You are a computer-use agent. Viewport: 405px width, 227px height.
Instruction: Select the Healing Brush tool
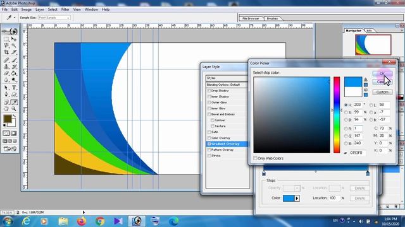tap(6, 61)
